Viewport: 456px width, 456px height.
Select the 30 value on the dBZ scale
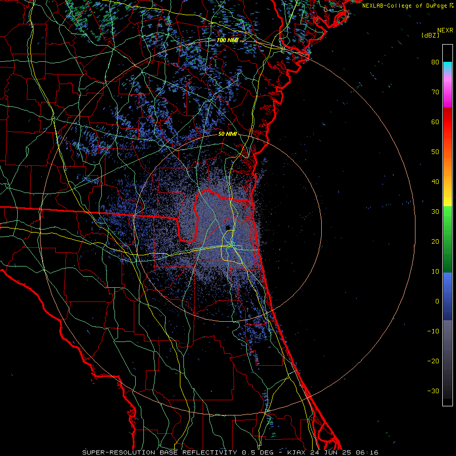[435, 211]
